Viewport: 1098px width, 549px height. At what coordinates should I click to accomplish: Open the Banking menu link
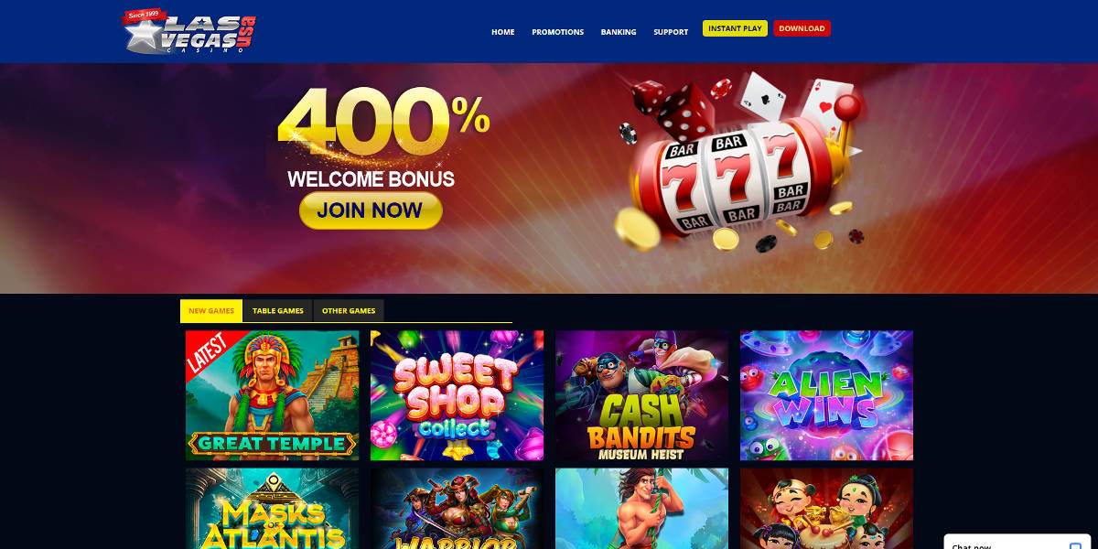(x=619, y=32)
